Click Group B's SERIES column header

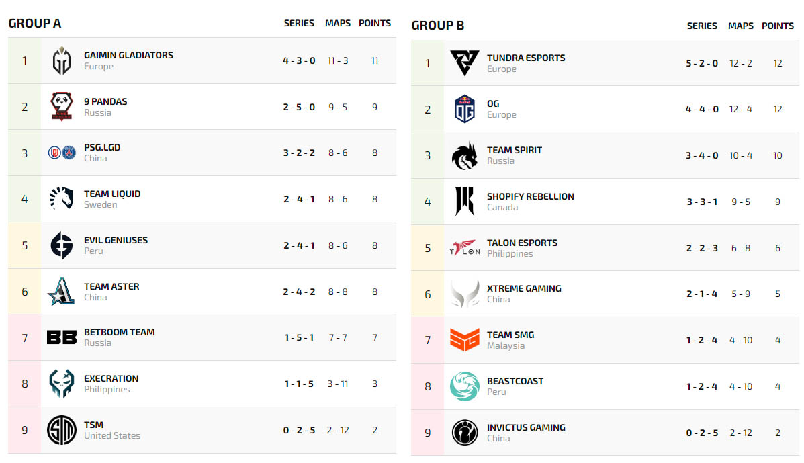click(702, 26)
